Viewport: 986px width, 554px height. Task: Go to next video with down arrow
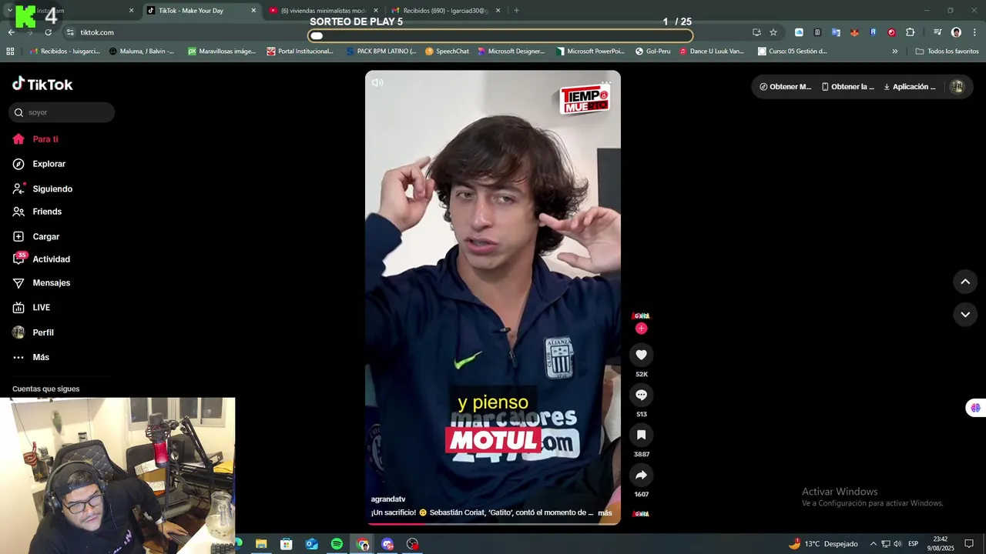point(965,314)
